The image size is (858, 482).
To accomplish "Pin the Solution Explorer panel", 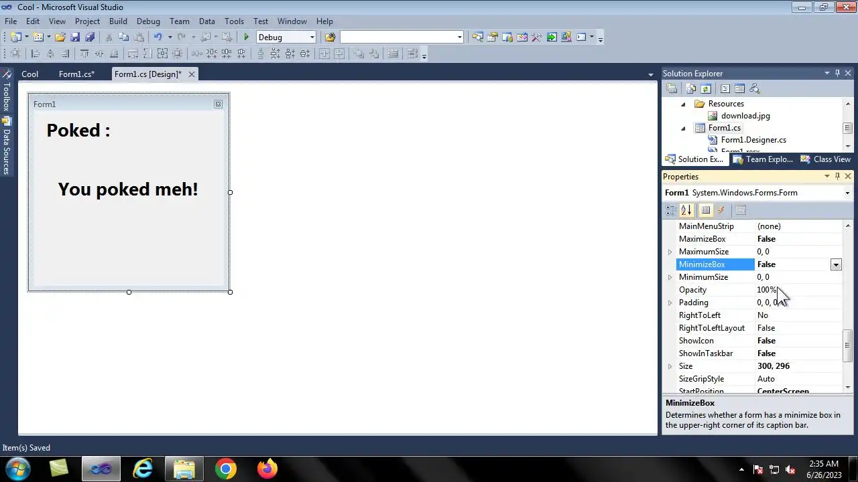I will click(x=837, y=73).
